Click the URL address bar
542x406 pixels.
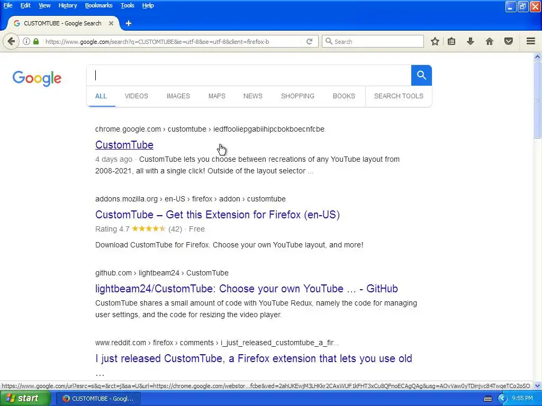pyautogui.click(x=172, y=41)
